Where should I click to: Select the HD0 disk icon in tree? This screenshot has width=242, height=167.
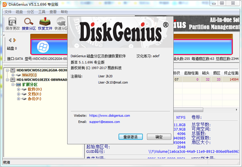click(13, 70)
